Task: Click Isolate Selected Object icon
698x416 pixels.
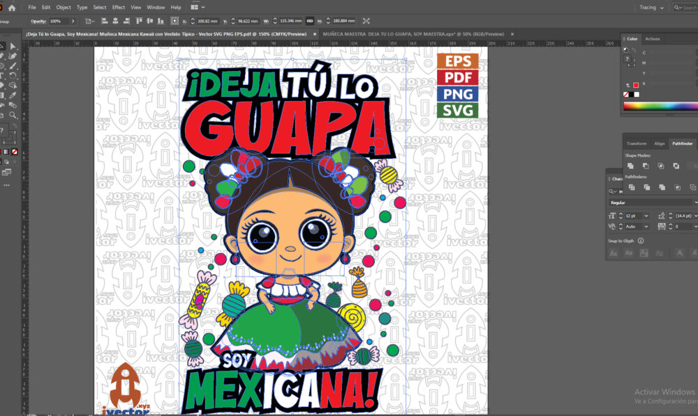Action: [x=366, y=21]
